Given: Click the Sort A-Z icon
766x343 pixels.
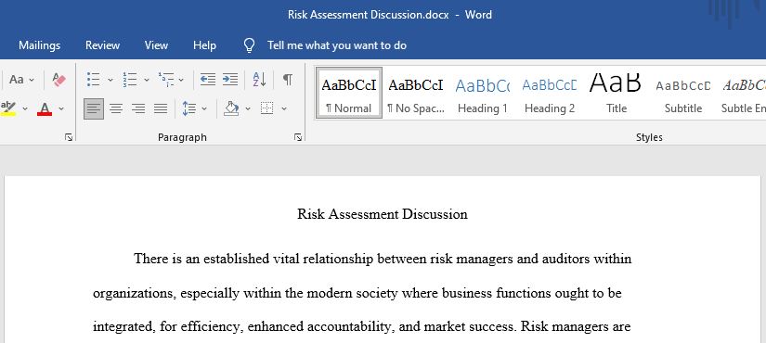Looking at the screenshot, I should click(x=259, y=79).
